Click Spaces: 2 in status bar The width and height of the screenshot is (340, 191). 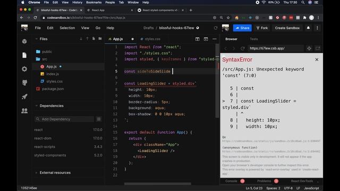(x=273, y=188)
